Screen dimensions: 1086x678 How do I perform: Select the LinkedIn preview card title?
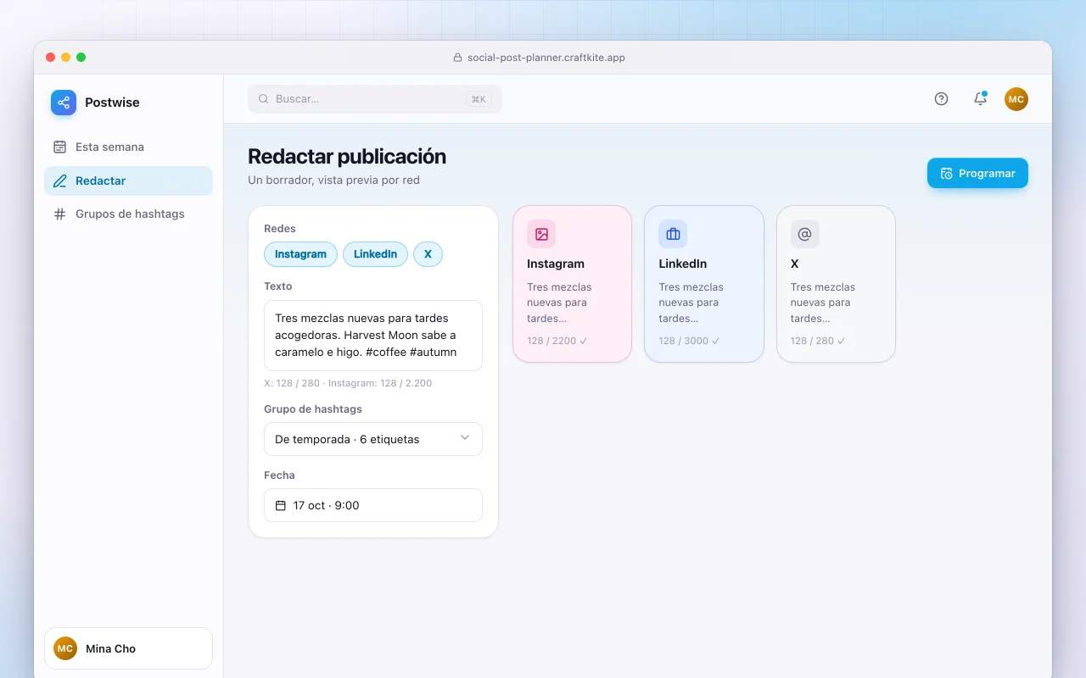click(x=683, y=264)
